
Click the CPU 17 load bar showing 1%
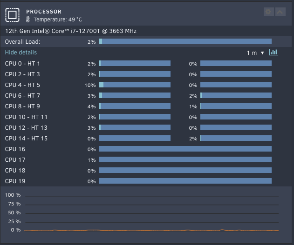point(185,159)
